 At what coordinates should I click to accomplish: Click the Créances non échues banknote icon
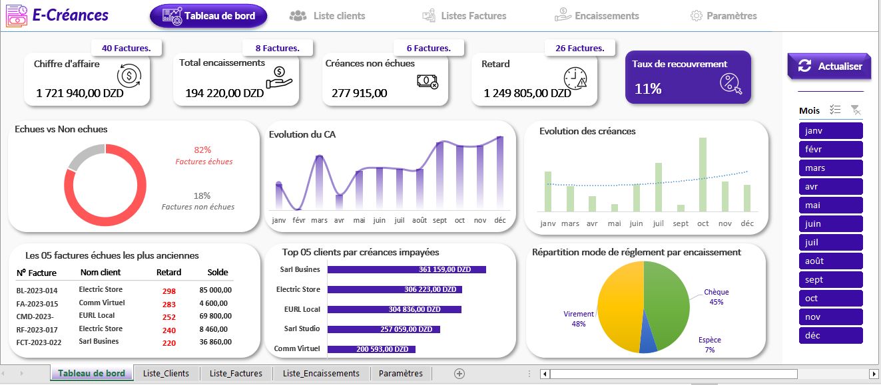click(x=427, y=81)
